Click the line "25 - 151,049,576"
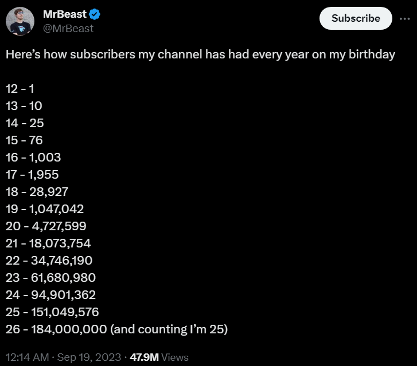Image resolution: width=417 pixels, height=366 pixels. pyautogui.click(x=52, y=312)
